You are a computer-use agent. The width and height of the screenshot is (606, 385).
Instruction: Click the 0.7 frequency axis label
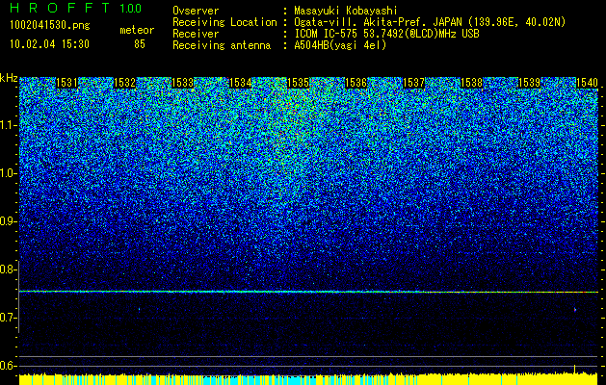click(x=8, y=318)
